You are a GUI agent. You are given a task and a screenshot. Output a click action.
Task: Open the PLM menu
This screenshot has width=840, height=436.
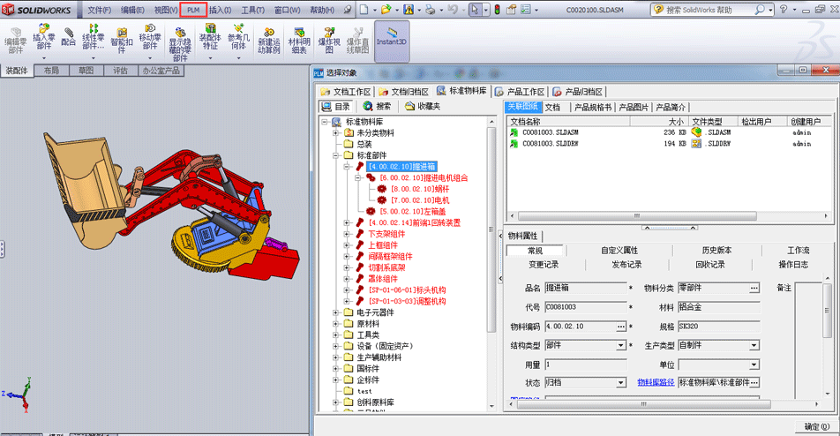193,10
